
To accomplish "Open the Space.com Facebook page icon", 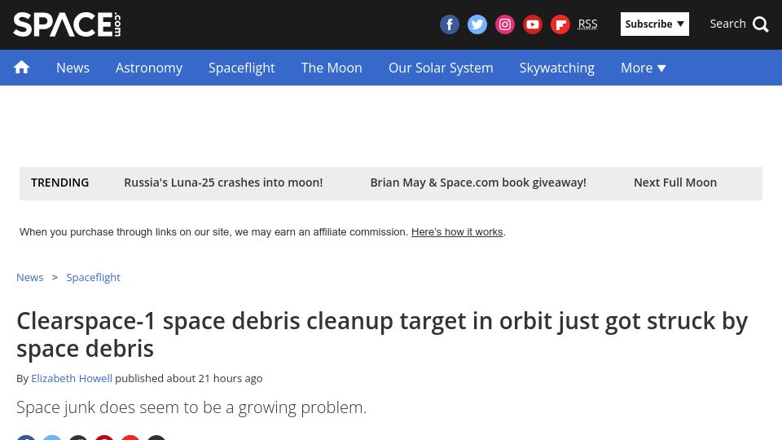I will [450, 24].
